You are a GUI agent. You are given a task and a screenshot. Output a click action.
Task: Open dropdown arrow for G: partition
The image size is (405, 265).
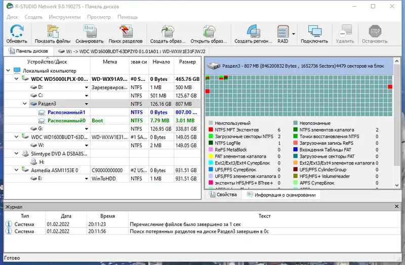(87, 129)
